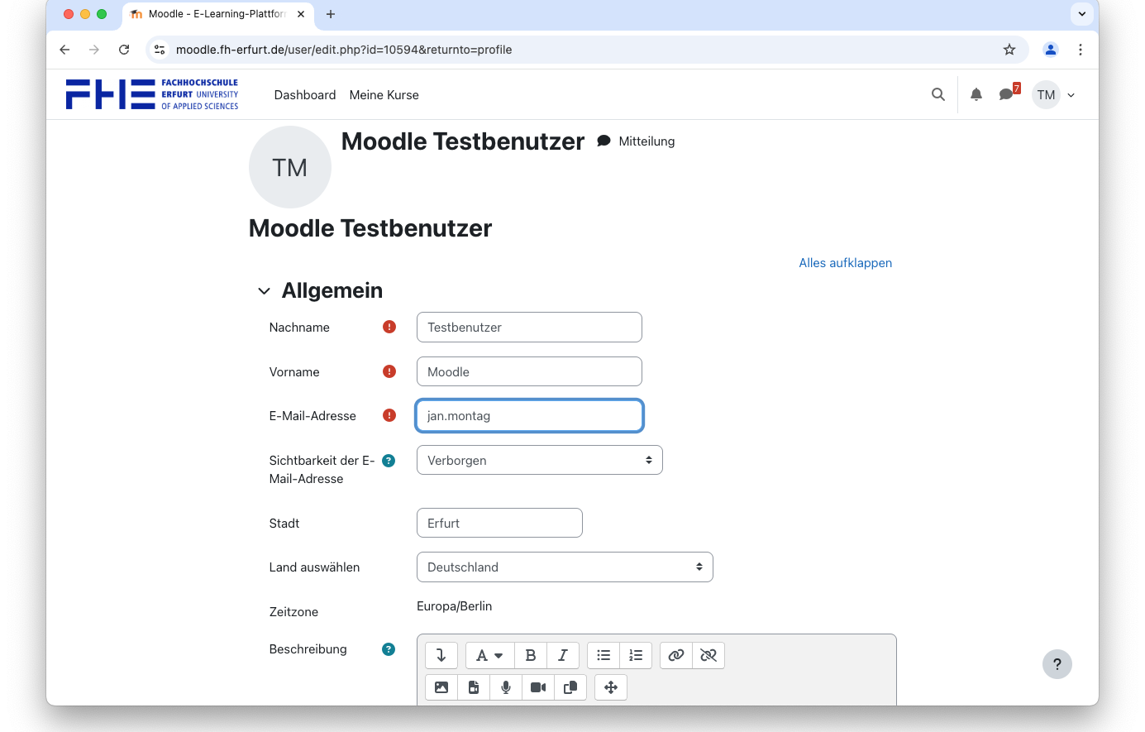Go to Dashboard
Image resolution: width=1145 pixels, height=732 pixels.
click(x=305, y=95)
